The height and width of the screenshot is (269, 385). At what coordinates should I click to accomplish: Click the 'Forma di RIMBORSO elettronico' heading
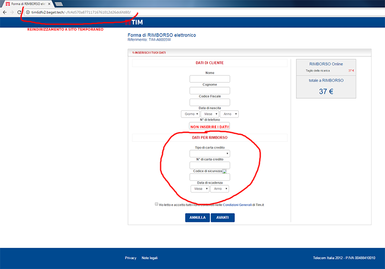point(162,35)
